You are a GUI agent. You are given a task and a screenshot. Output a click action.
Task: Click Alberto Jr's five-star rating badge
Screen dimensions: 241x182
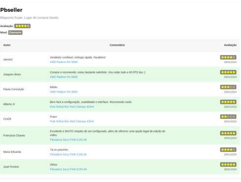[x=228, y=102]
